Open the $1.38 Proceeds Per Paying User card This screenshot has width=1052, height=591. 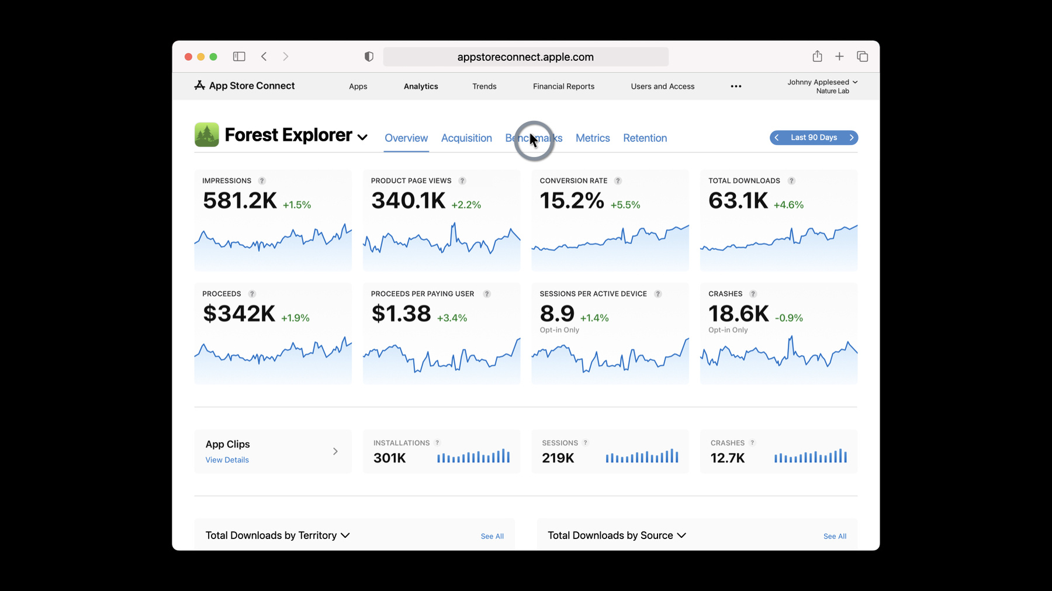tap(441, 333)
